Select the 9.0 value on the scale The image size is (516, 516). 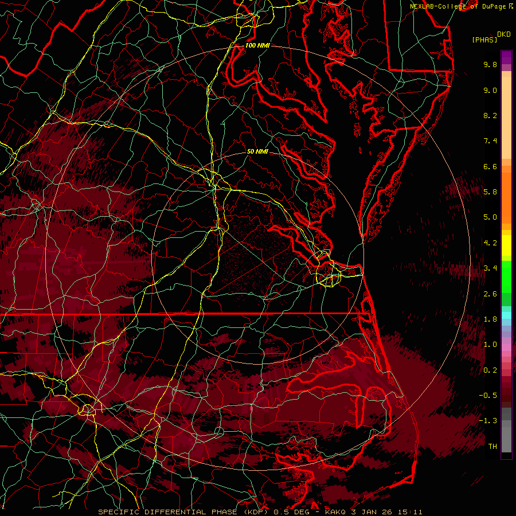point(490,90)
